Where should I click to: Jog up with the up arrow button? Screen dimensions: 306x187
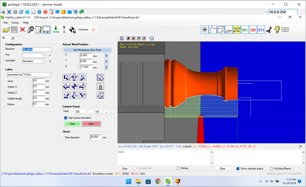pyautogui.click(x=74, y=77)
